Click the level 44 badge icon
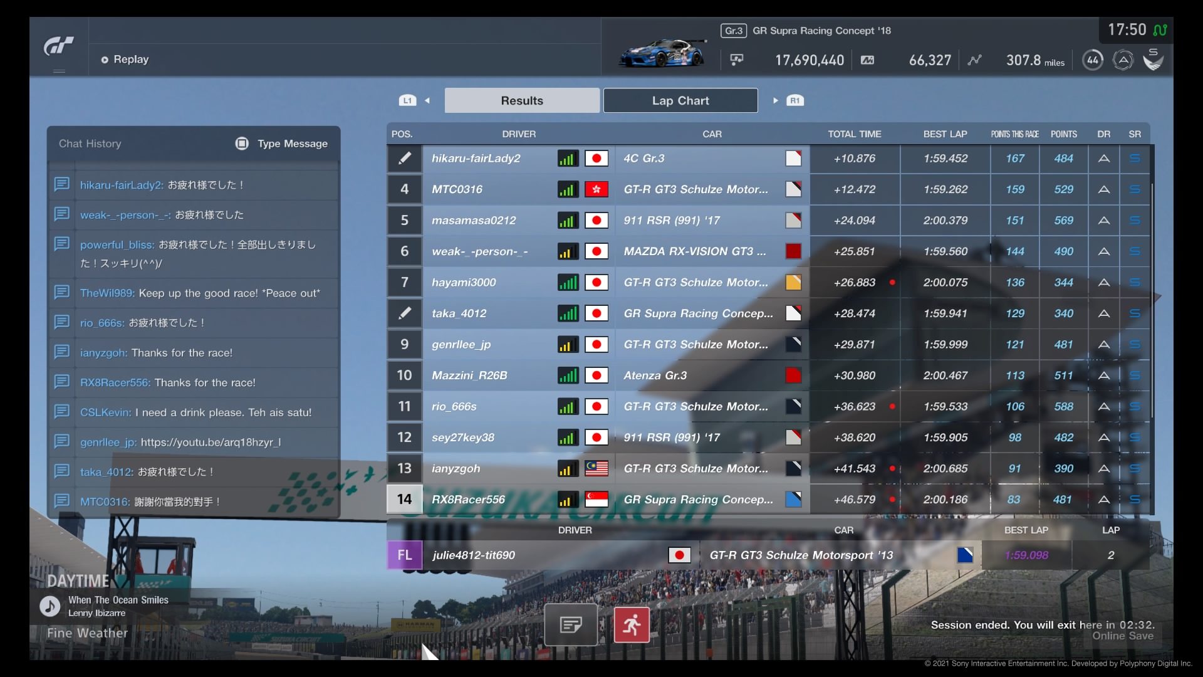This screenshot has height=677, width=1203. [x=1092, y=60]
